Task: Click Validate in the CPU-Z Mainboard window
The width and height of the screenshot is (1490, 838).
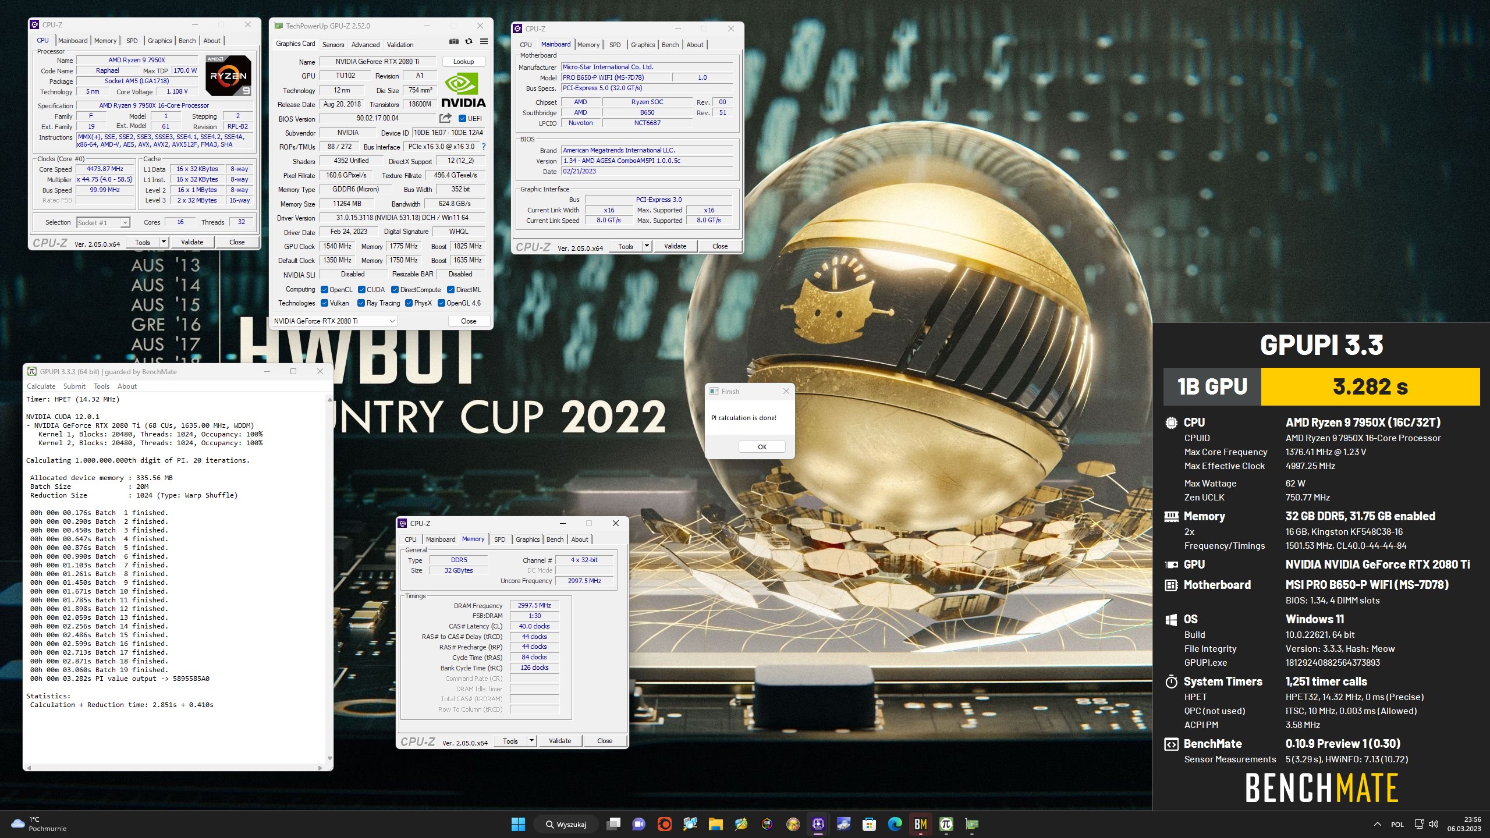Action: coord(675,246)
